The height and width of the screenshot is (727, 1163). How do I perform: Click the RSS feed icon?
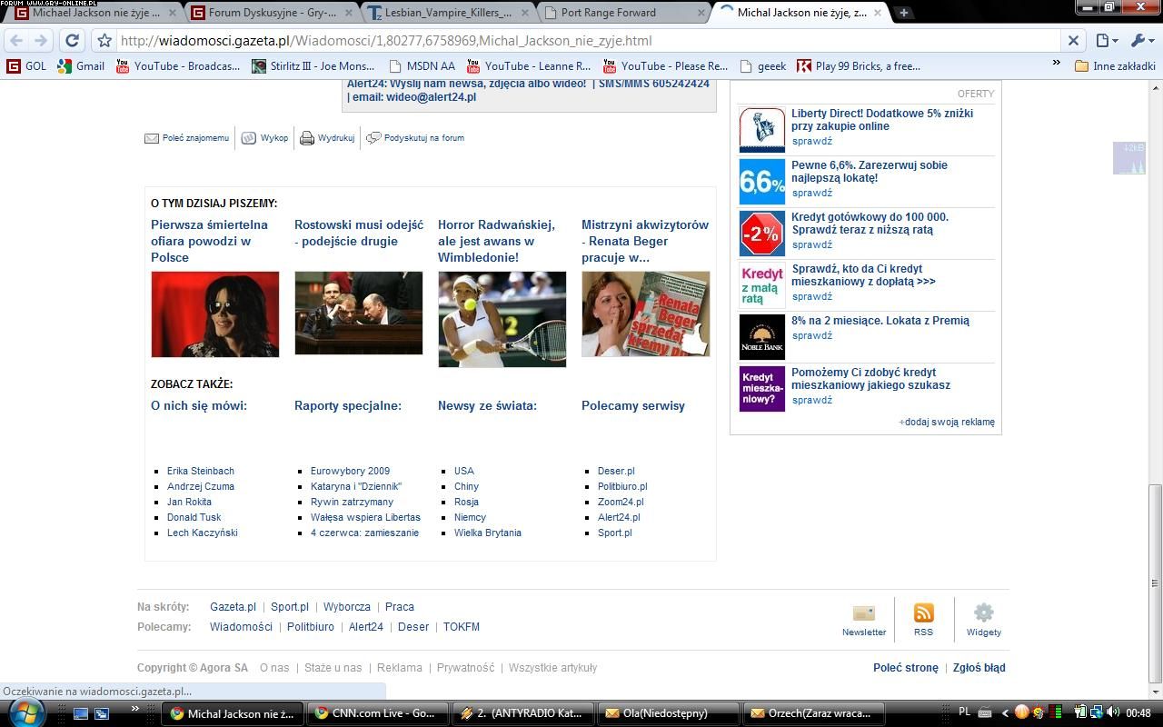click(x=923, y=613)
